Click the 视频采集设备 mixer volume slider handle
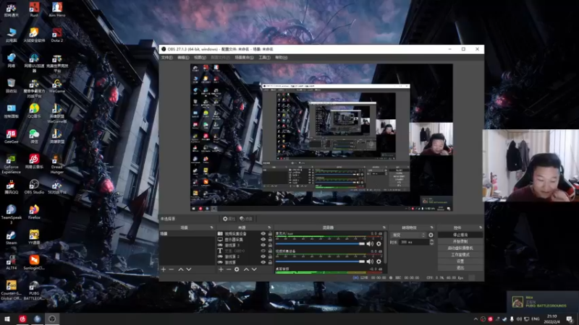 pyautogui.click(x=362, y=261)
